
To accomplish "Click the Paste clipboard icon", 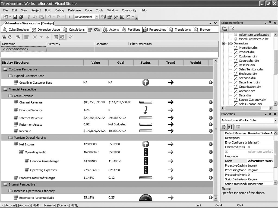I will (42, 17).
